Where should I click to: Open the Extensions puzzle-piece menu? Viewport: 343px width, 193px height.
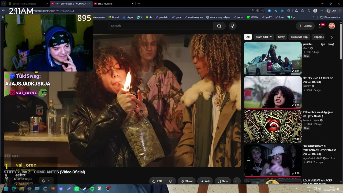(289, 11)
